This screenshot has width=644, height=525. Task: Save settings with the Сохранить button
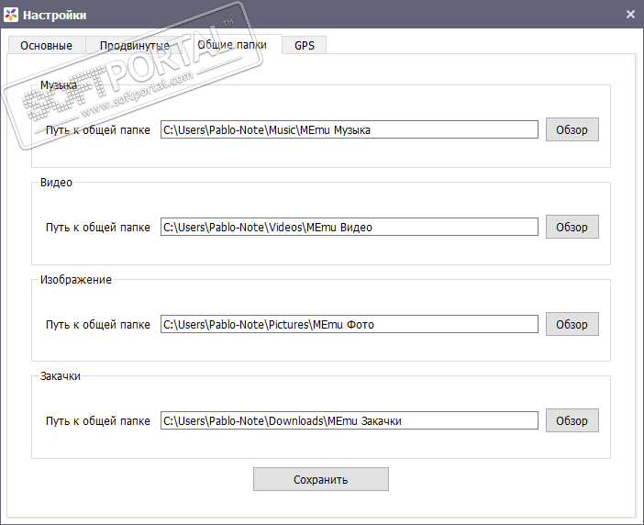point(320,479)
